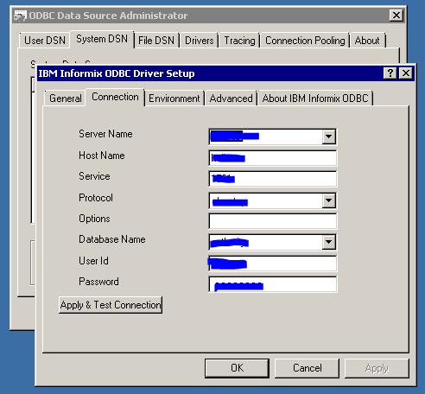Open the Environment tab
The width and height of the screenshot is (425, 394).
pyautogui.click(x=174, y=98)
